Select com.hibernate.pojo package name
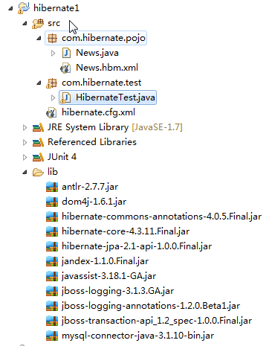This screenshot has height=346, width=269. point(103,38)
